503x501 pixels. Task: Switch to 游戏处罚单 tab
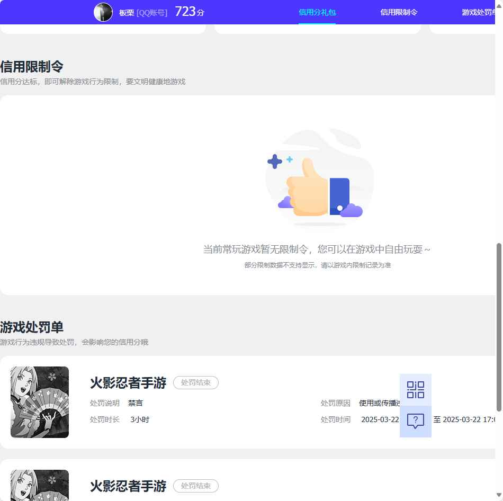(x=478, y=12)
